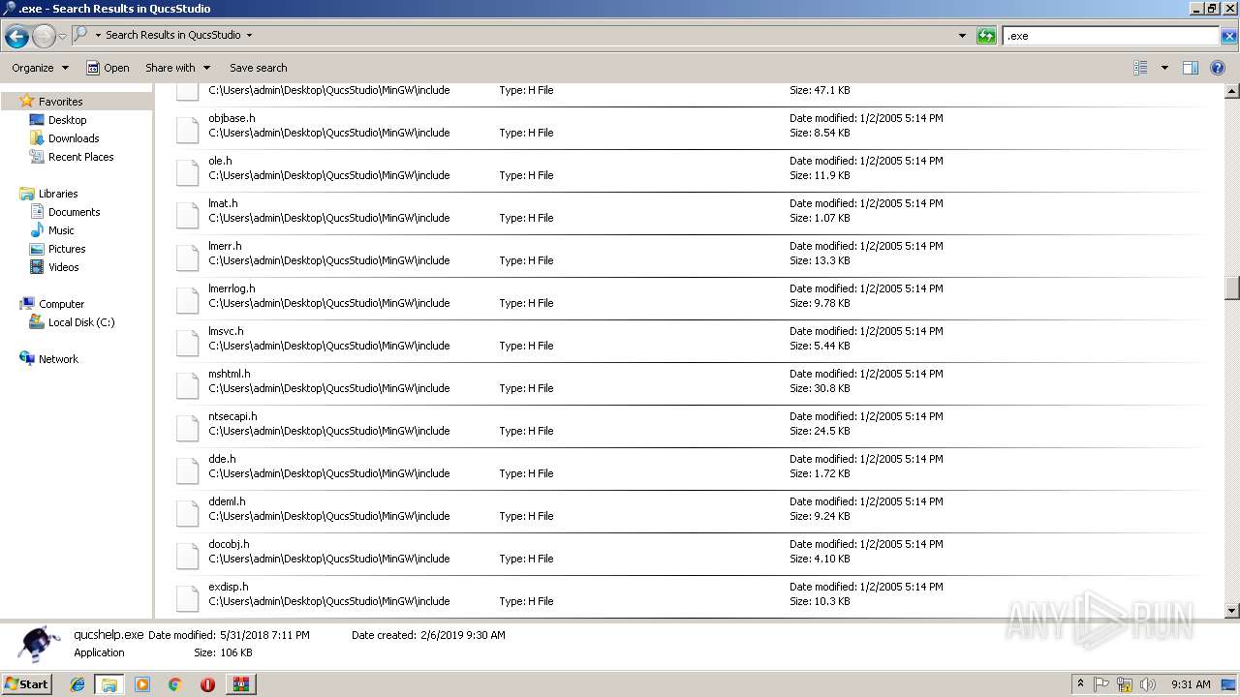The width and height of the screenshot is (1240, 697).
Task: Select Network in navigation pane
Action: tap(58, 359)
